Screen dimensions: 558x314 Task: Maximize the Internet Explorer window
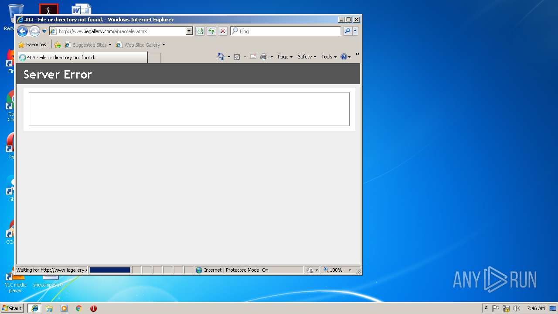pyautogui.click(x=349, y=19)
